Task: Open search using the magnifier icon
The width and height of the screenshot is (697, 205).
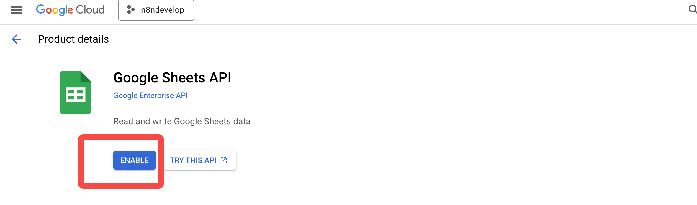Action: click(693, 9)
